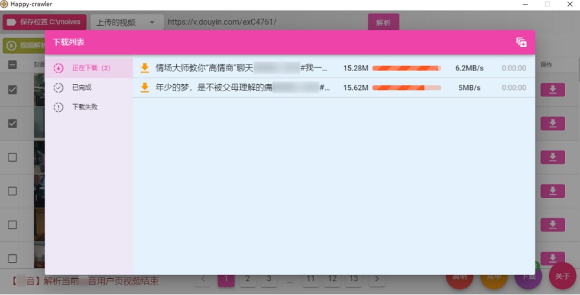Viewport: 580px width, 295px height.
Task: Go to page 1
Action: click(x=226, y=279)
